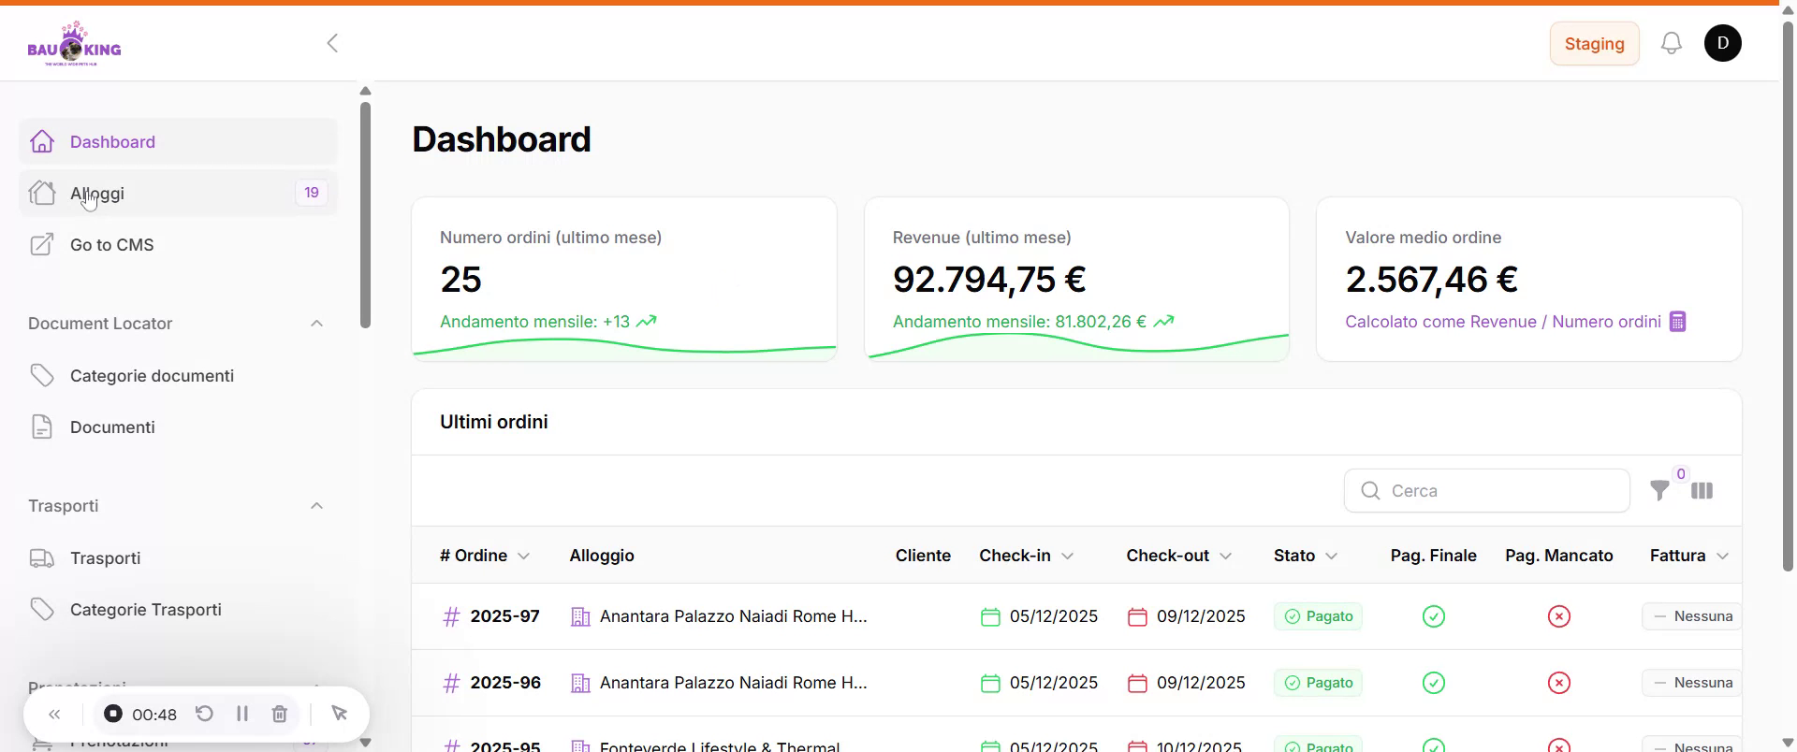The image size is (1797, 752).
Task: Restart the recording with the rewind icon
Action: point(204,714)
